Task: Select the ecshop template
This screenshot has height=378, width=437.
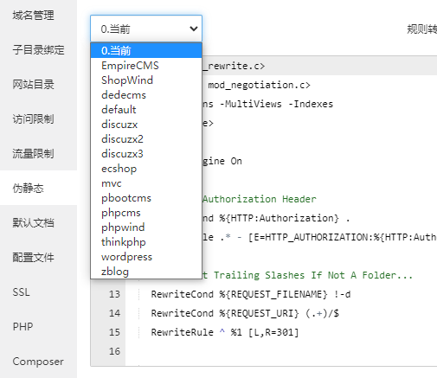Action: point(146,169)
